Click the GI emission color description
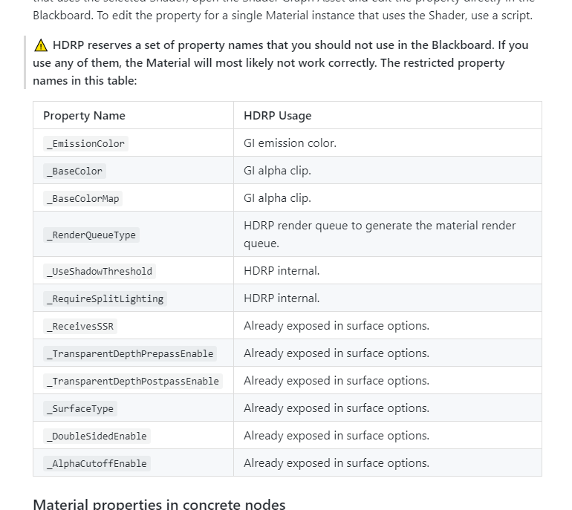This screenshot has width=572, height=510. click(290, 143)
